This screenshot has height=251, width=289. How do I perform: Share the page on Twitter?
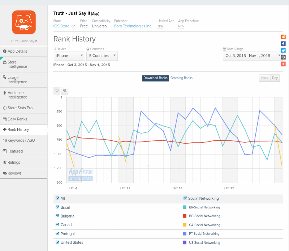283,50
